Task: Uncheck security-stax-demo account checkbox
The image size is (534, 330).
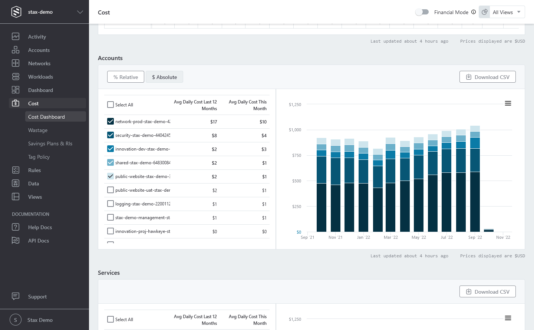Action: click(x=111, y=135)
